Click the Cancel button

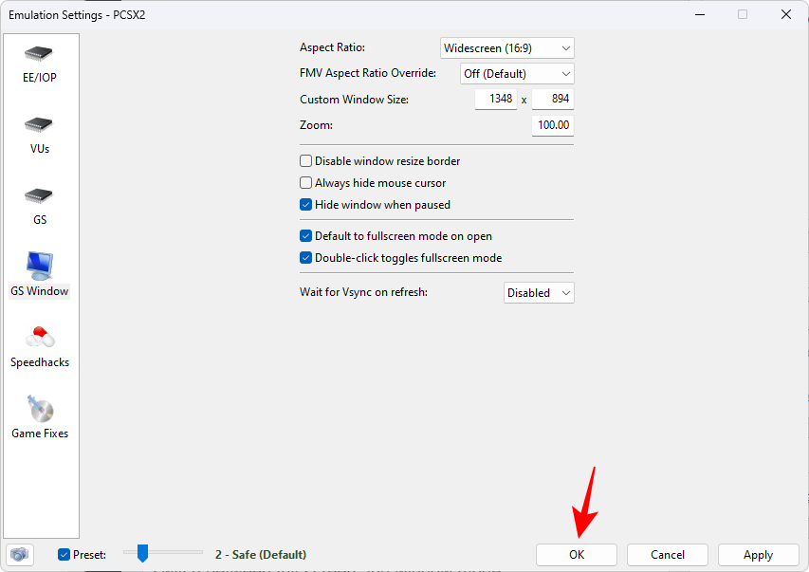[x=667, y=554]
